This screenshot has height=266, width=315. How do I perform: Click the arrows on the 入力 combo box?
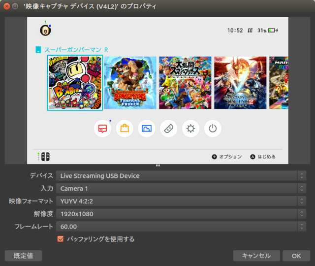[x=302, y=188]
